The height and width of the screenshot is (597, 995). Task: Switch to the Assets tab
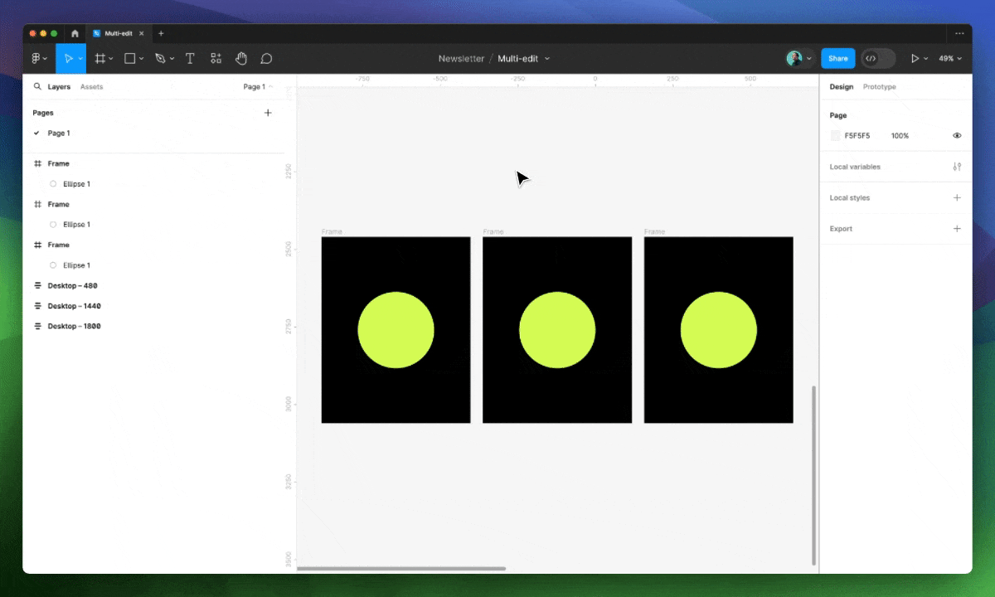91,86
